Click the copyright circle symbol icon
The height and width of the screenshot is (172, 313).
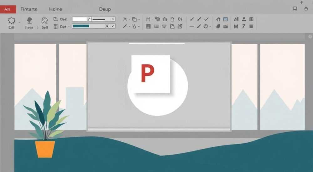tap(206, 26)
